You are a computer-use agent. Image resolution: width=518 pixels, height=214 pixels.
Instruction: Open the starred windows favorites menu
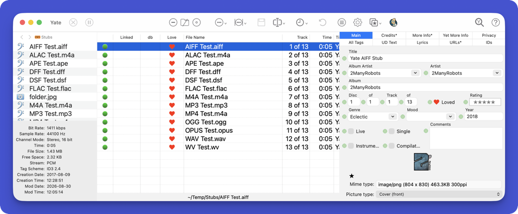point(376,22)
